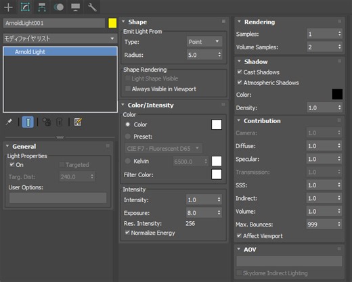
Task: Toggle Show End Result icon
Action: pos(28,122)
